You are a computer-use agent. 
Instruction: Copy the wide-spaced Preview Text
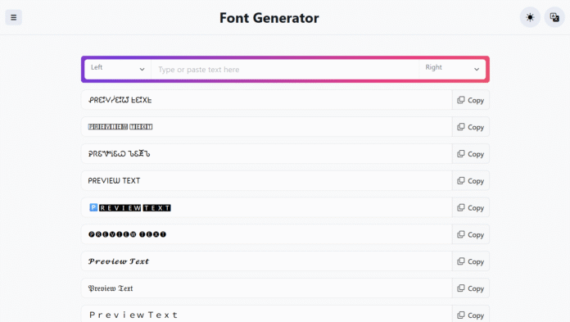[x=470, y=315]
